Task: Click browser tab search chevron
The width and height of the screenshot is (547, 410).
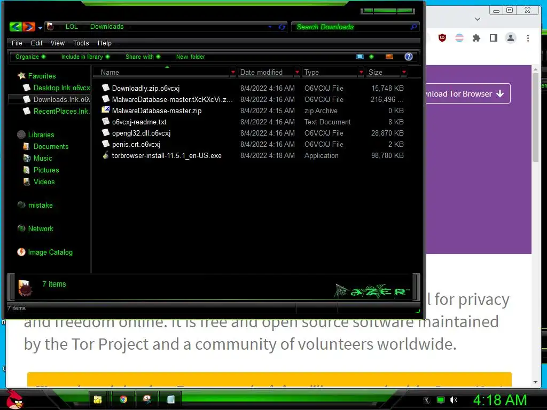Action: tap(478, 19)
